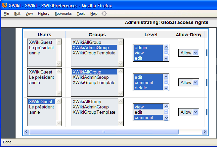Click down arrow of third row Level list
The image size is (217, 147).
[166, 118]
